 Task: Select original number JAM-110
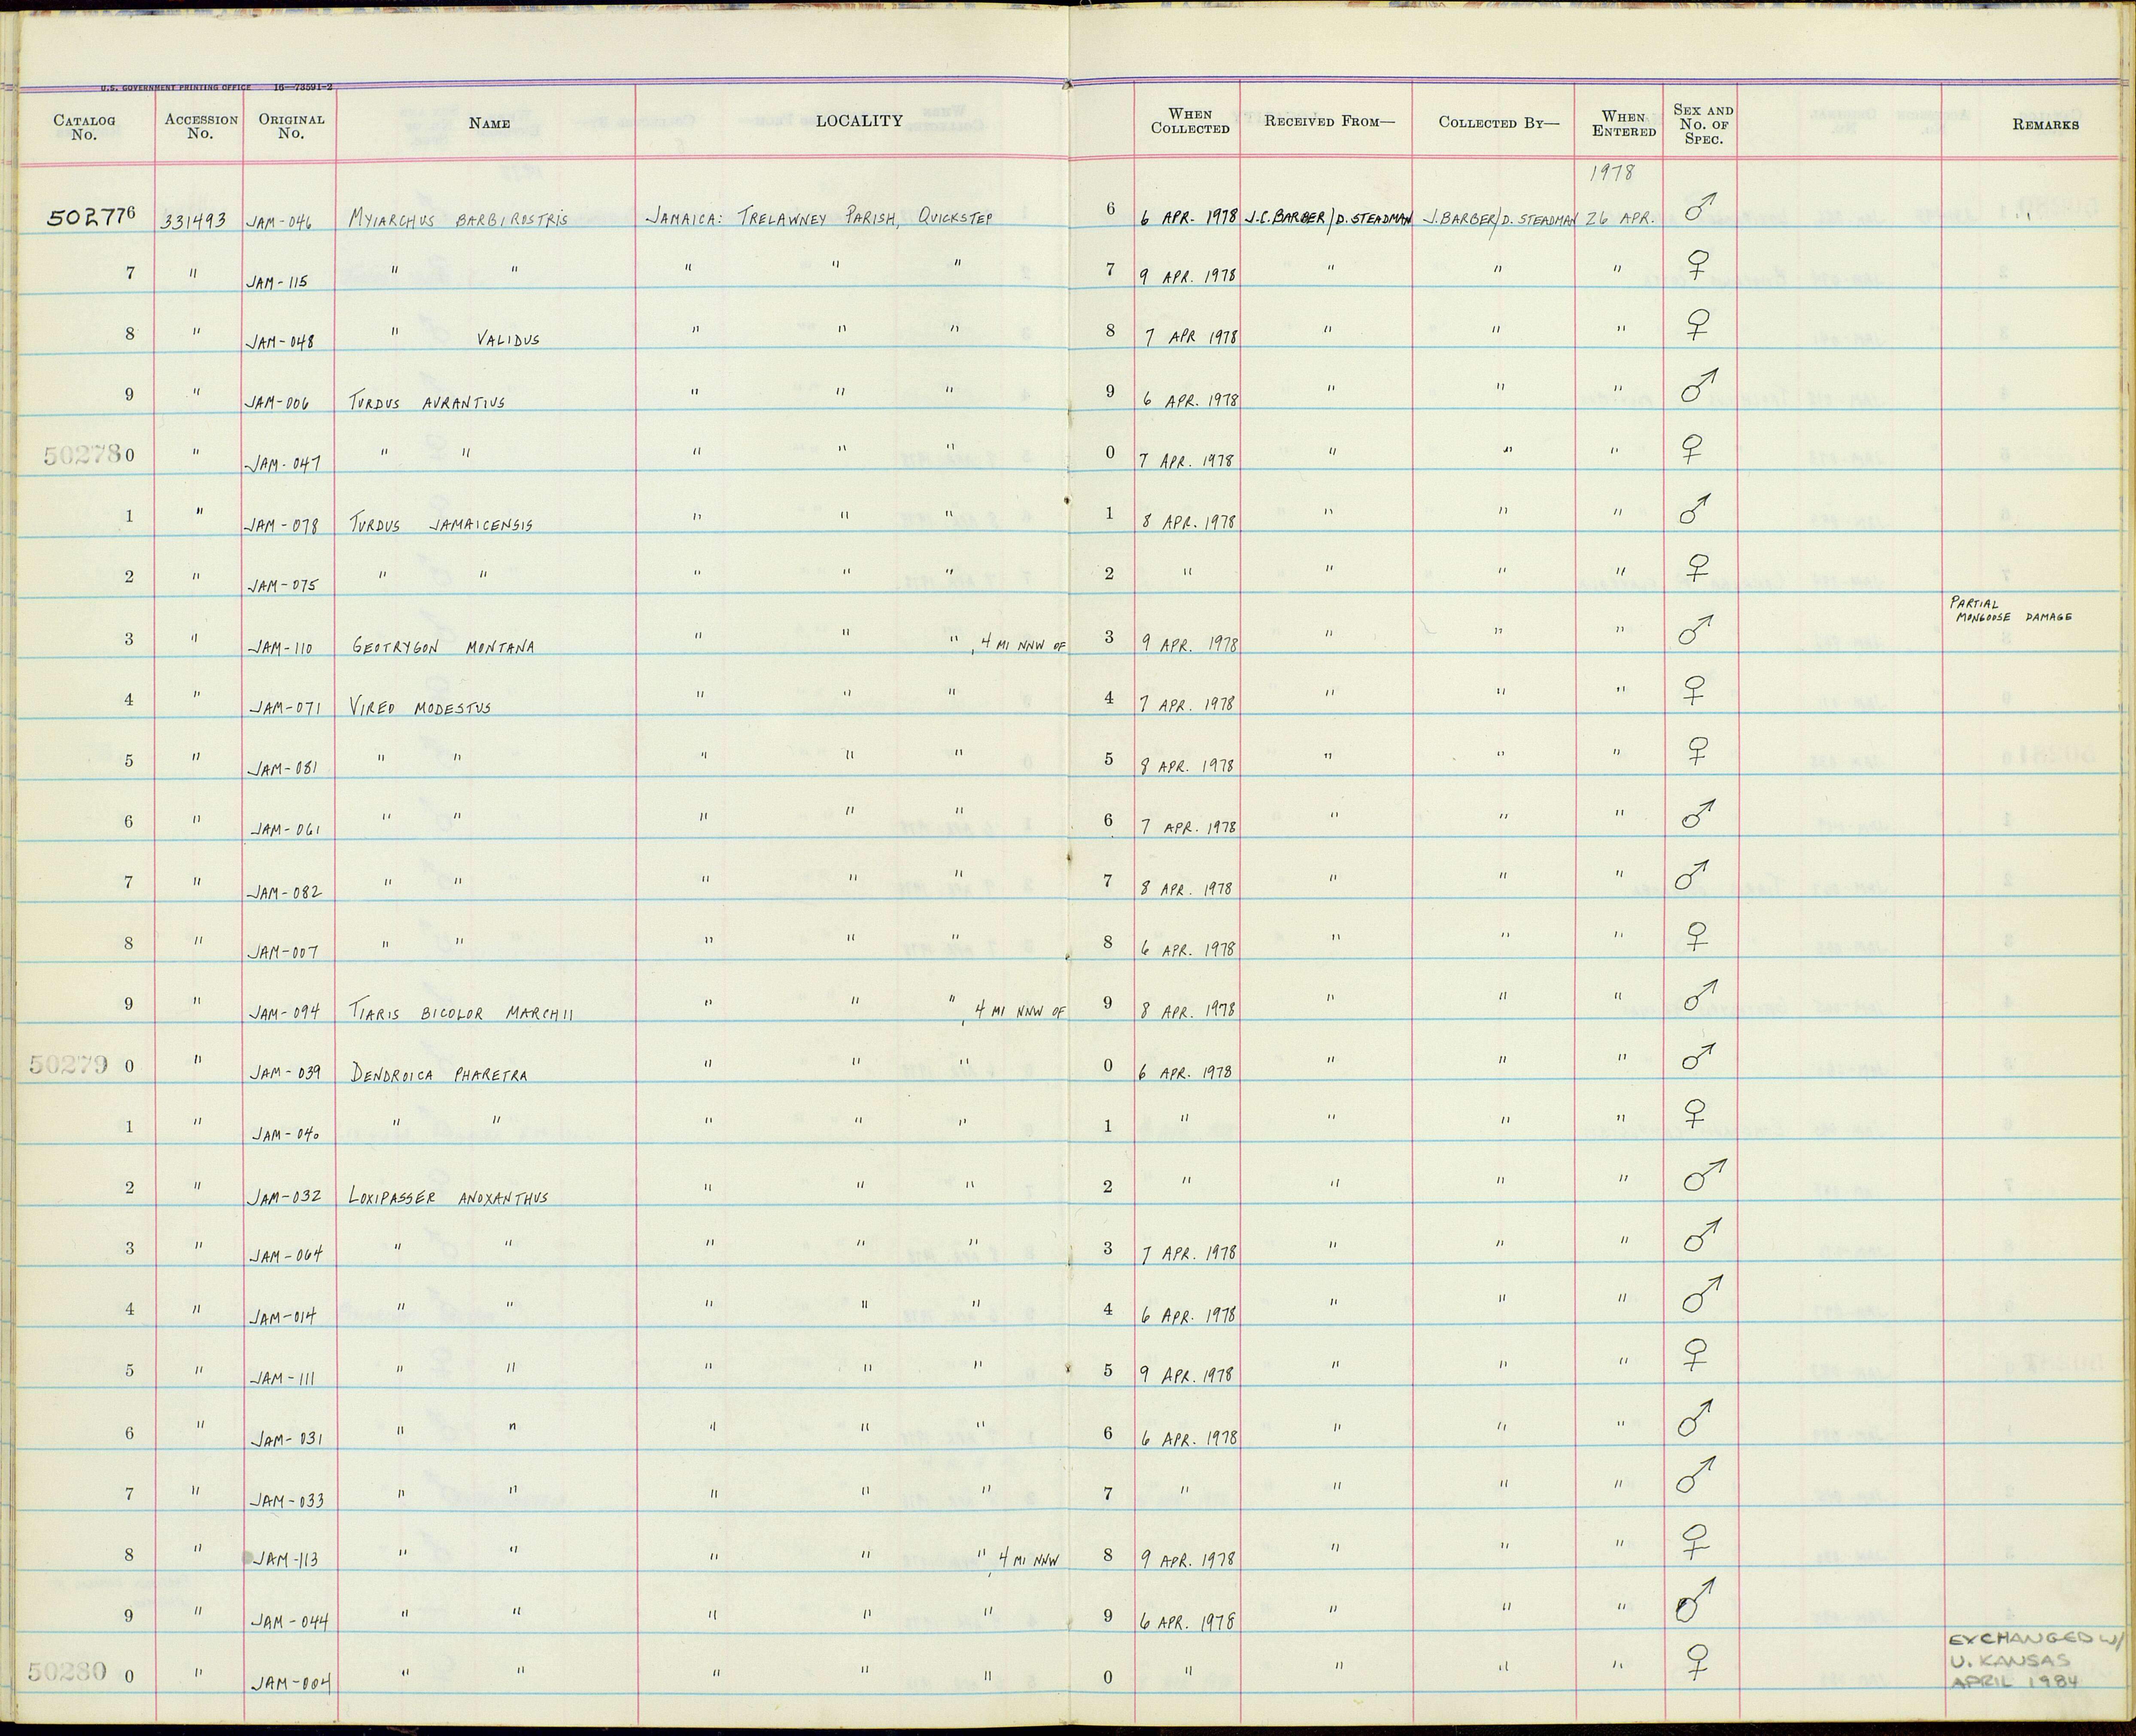(280, 648)
